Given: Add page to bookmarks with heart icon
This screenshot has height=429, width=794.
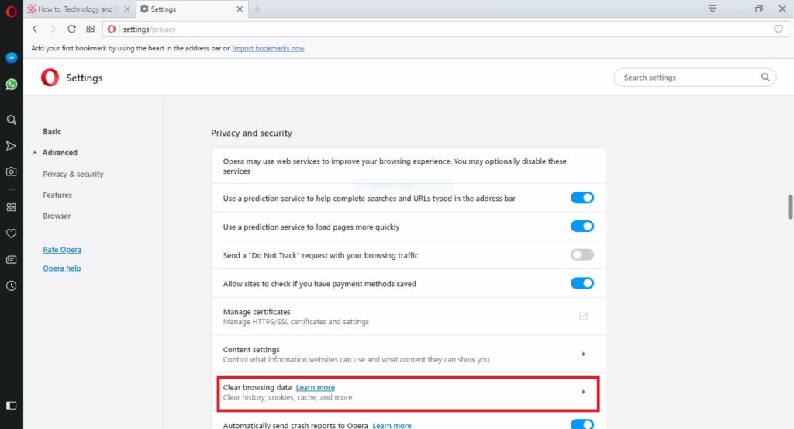Looking at the screenshot, I should pos(778,29).
